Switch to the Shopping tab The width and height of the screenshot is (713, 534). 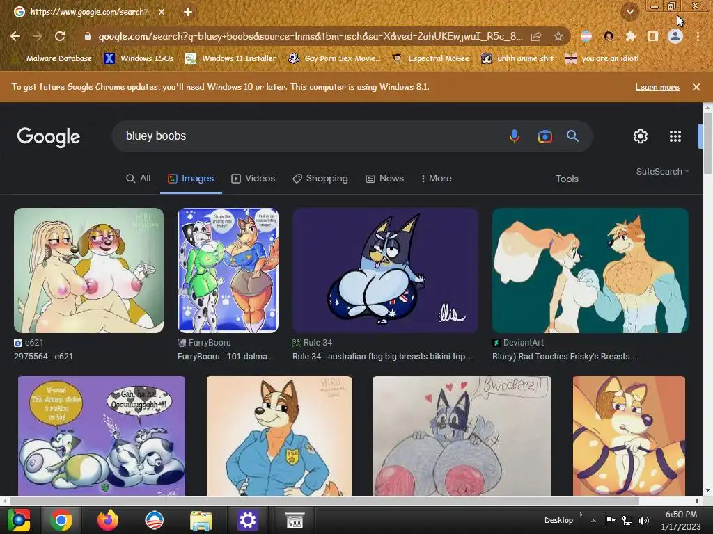[320, 179]
